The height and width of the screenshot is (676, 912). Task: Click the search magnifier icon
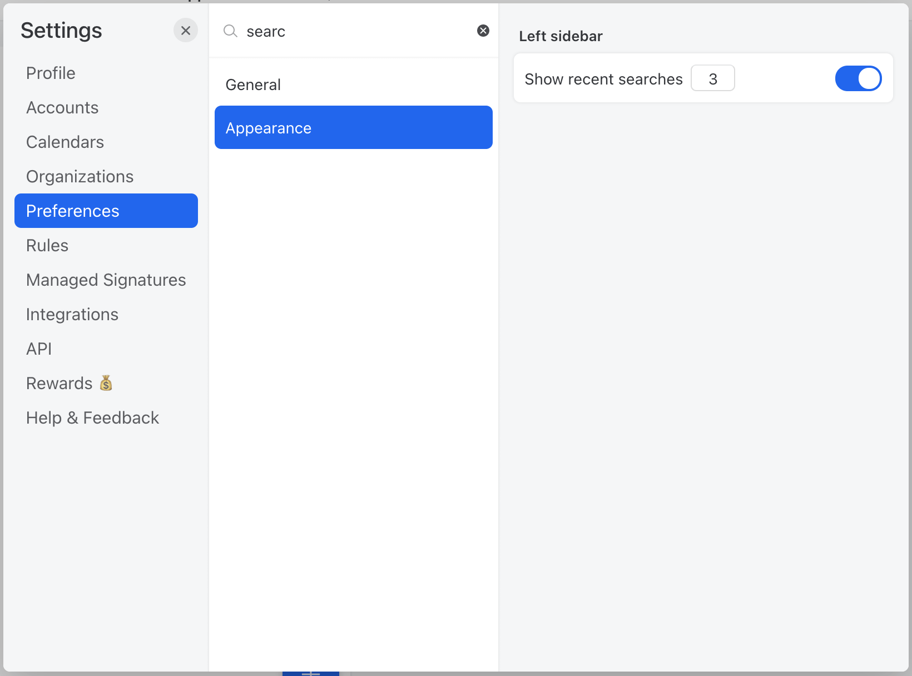point(230,32)
